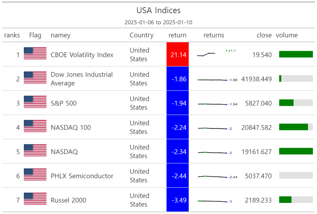Click the volume bar in the rank 5 NASDAQ row
The height and width of the screenshot is (214, 317).
click(x=296, y=151)
